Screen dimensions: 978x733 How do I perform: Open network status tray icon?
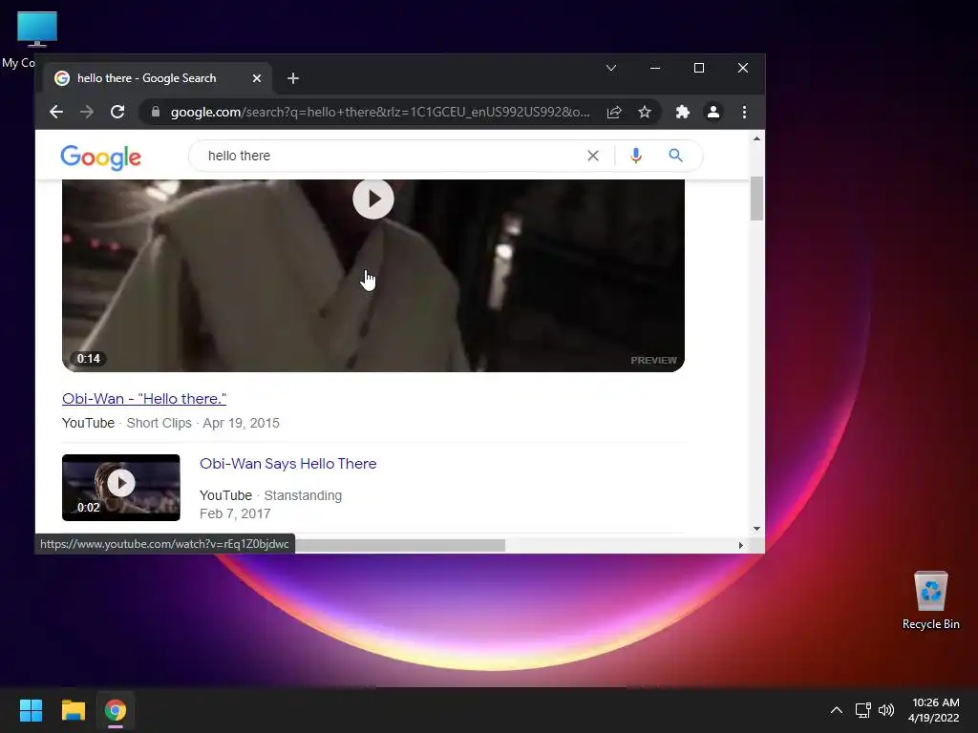pos(862,710)
